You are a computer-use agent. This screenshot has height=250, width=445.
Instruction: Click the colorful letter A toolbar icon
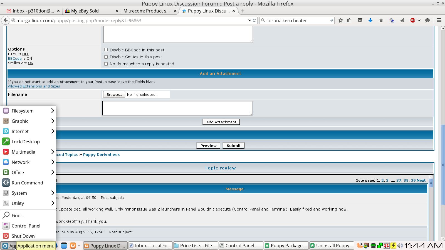click(392, 20)
